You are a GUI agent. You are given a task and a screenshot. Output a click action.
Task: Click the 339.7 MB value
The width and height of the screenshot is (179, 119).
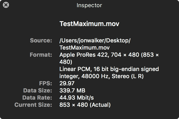[72, 90]
